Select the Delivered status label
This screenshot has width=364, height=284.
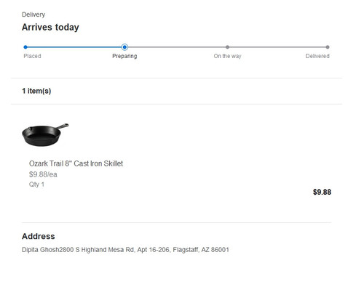[x=317, y=56]
